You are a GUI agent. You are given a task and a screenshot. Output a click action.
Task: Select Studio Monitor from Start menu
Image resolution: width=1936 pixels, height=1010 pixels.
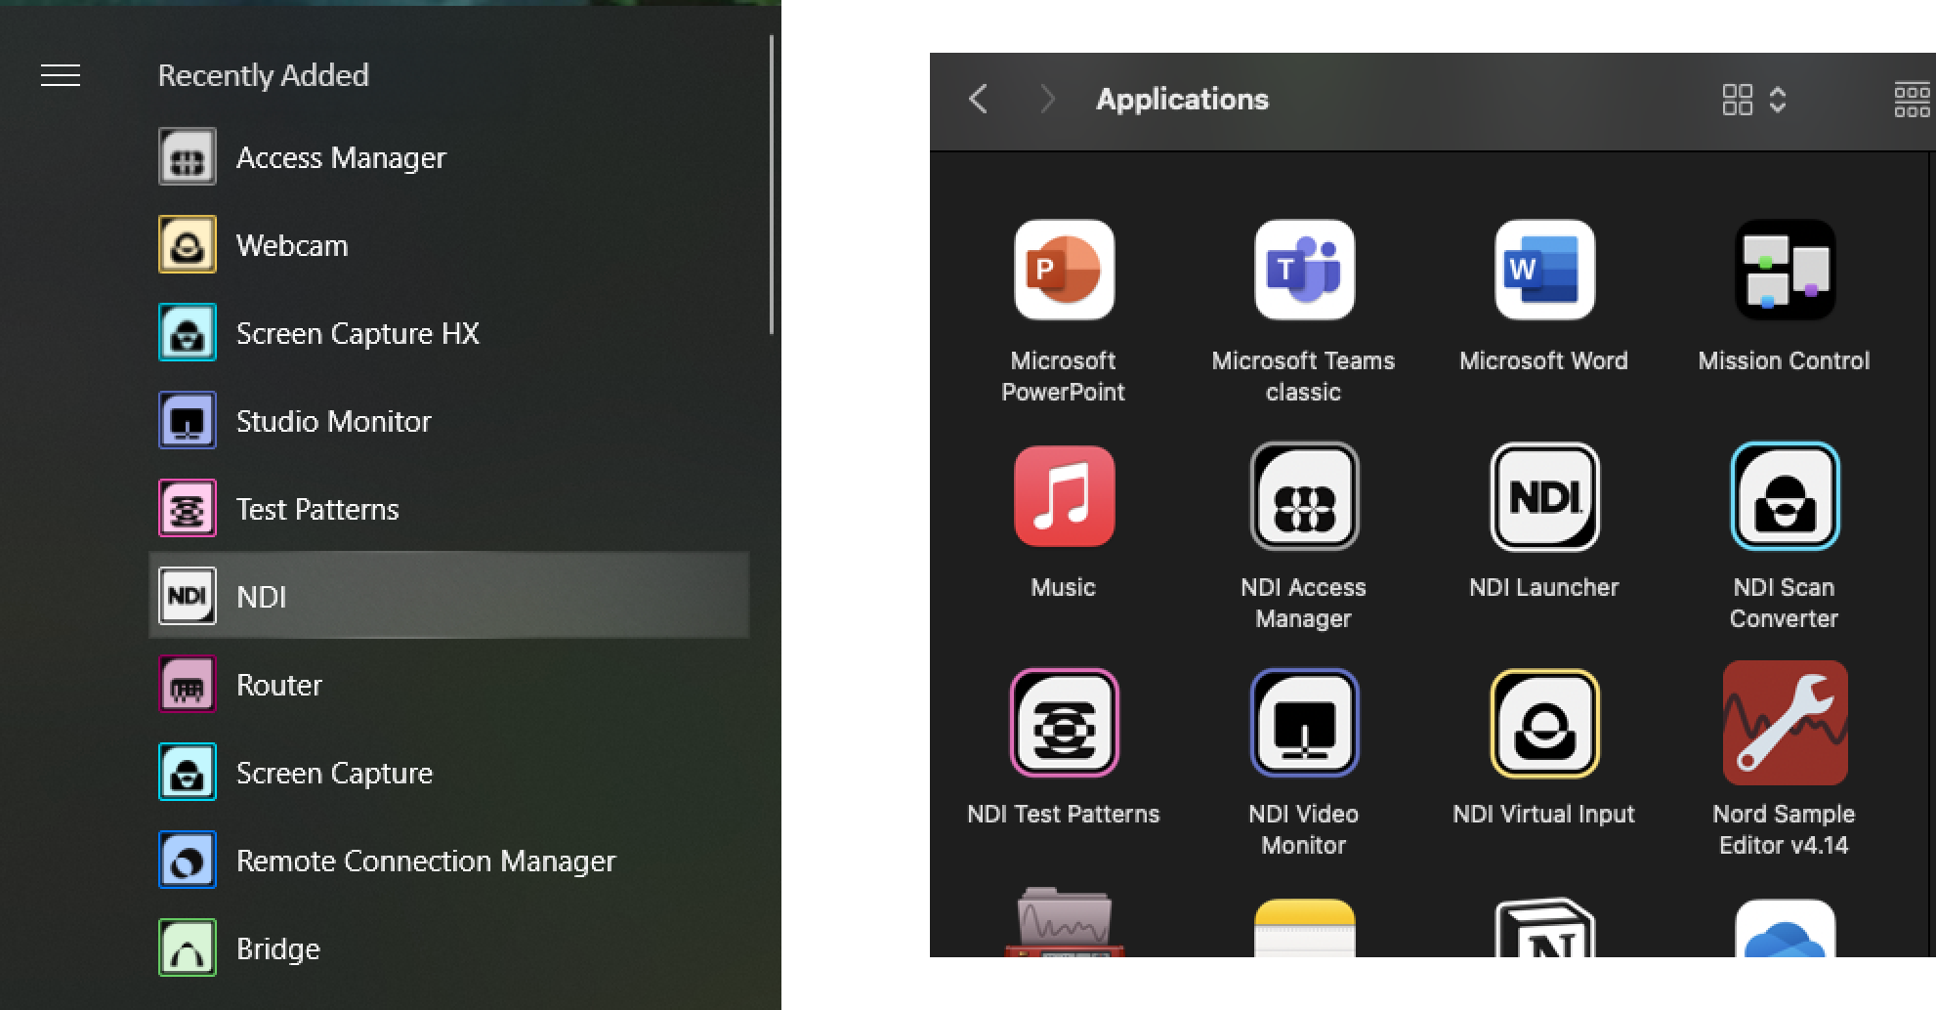pos(333,421)
